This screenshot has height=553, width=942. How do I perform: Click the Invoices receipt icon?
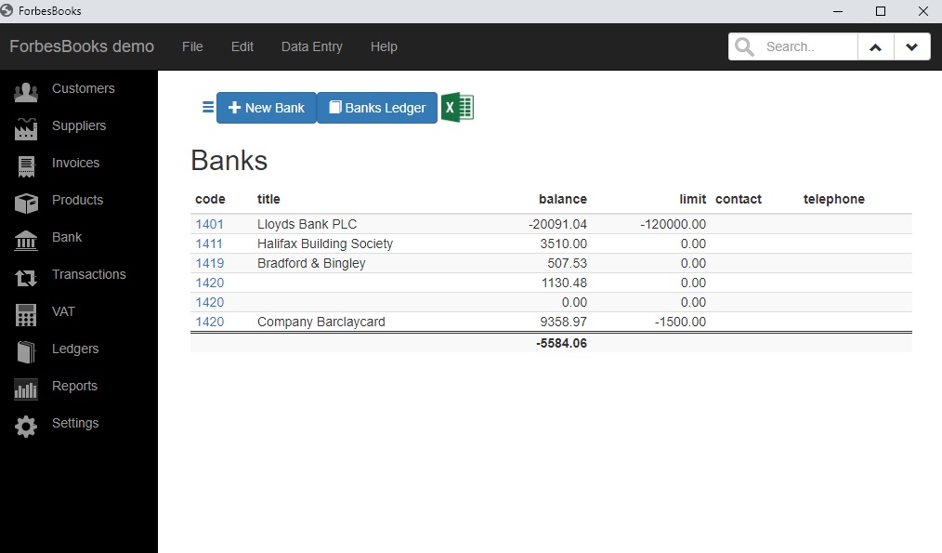click(x=26, y=166)
